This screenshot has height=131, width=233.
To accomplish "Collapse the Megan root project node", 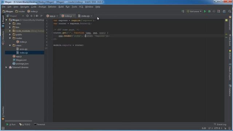I will 7,20.
